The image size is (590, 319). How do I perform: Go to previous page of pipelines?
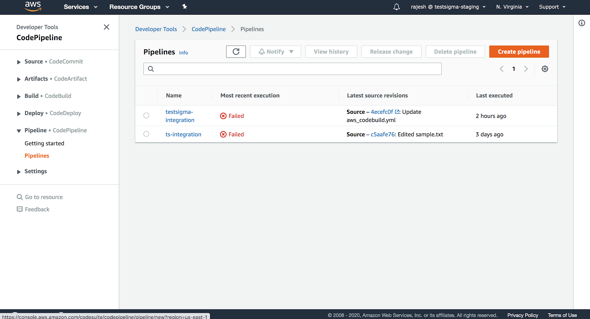point(502,69)
